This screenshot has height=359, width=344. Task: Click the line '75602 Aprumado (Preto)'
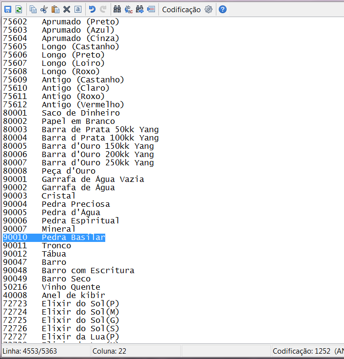61,22
